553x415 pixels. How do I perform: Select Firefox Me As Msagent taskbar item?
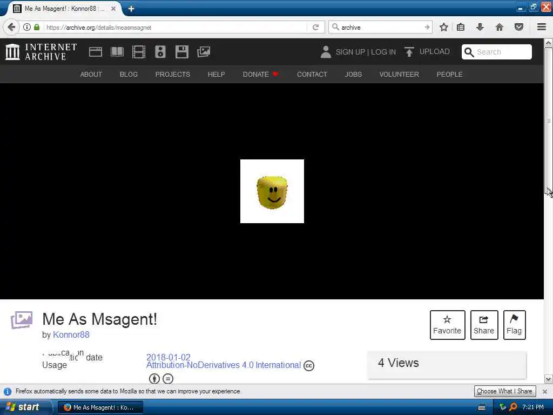(x=100, y=407)
